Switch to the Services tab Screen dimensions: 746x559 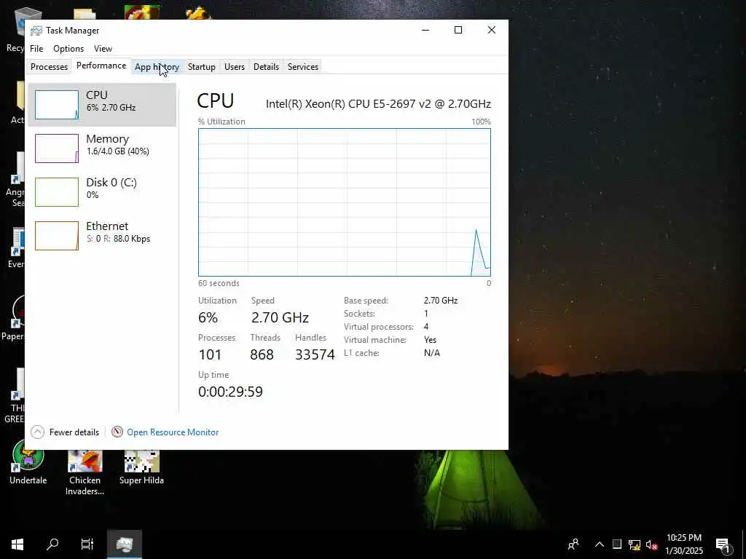click(302, 67)
